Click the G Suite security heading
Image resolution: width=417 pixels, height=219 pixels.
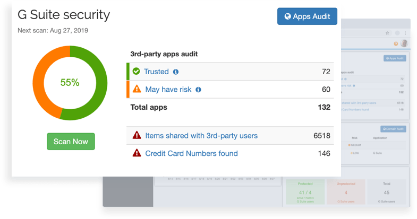64,15
